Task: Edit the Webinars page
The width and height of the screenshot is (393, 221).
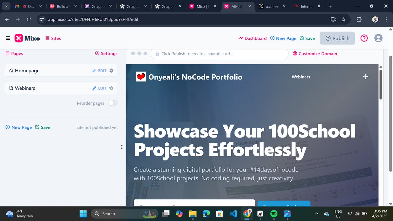Action: tap(100, 88)
